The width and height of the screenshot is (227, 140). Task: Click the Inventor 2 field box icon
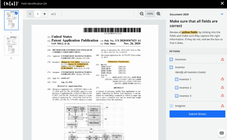(x=177, y=87)
